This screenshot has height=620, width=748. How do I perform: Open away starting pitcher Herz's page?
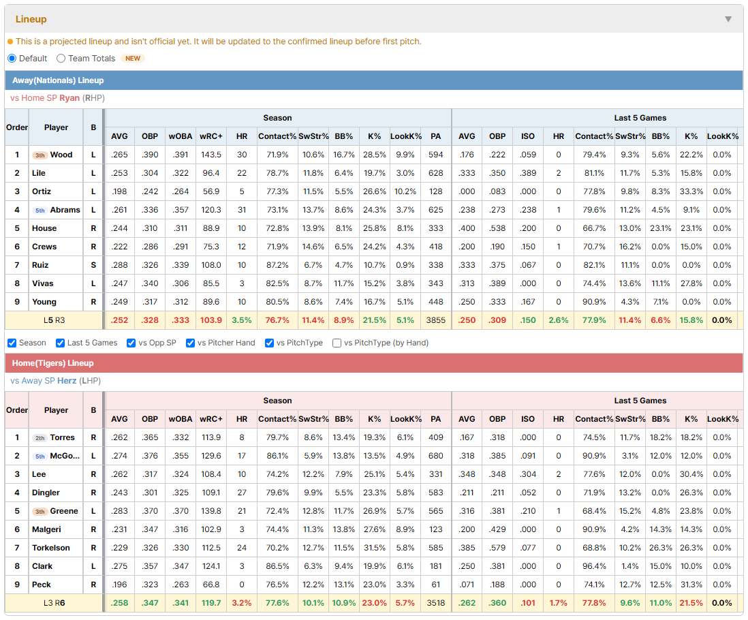[67, 381]
